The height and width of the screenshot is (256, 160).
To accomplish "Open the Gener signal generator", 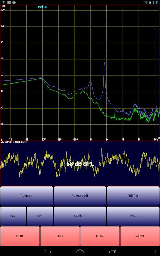I will (140, 236).
